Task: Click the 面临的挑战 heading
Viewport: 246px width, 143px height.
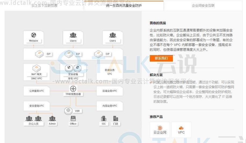Action: tap(158, 23)
